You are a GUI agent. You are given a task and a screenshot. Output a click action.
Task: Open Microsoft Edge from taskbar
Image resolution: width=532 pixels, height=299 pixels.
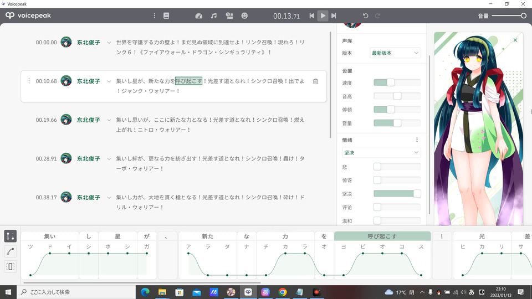[145, 292]
